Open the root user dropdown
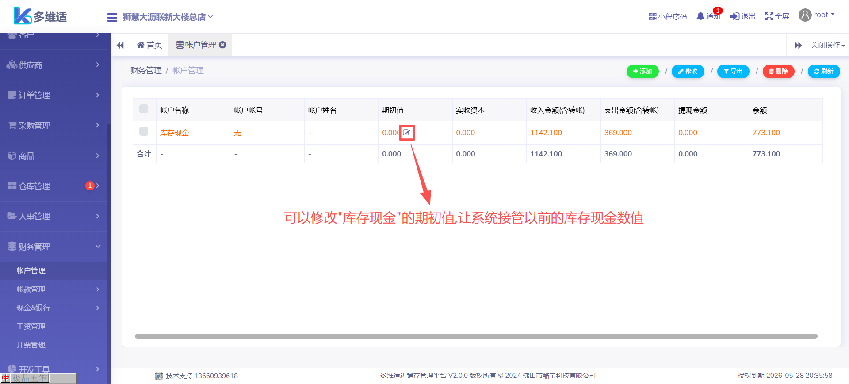Viewport: 849px width, 384px height. [x=817, y=15]
